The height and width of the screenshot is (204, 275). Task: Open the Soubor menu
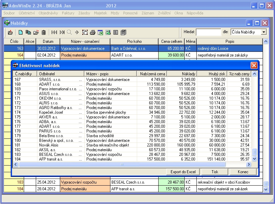pyautogui.click(x=9, y=13)
